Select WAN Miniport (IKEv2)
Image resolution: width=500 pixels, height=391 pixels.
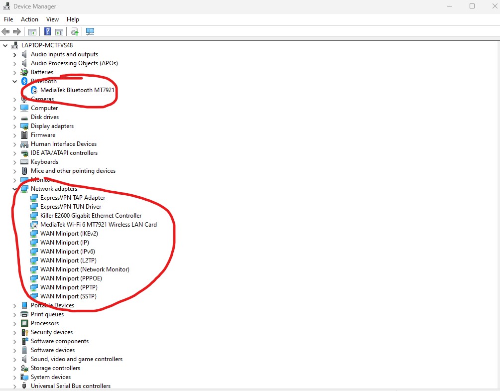pyautogui.click(x=69, y=234)
